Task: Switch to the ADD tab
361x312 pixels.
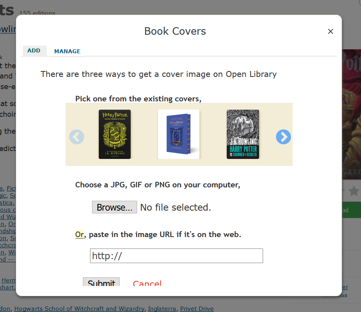Action: click(x=34, y=50)
